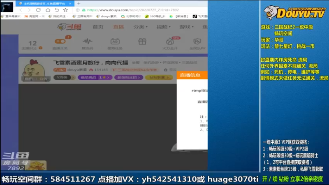Click the stream title 飞雪素酒蜜月旅行
Viewport: 329px width, 185px height.
point(90,62)
